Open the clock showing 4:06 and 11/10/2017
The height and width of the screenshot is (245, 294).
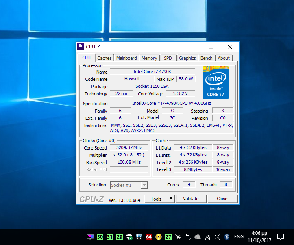pos(259,237)
